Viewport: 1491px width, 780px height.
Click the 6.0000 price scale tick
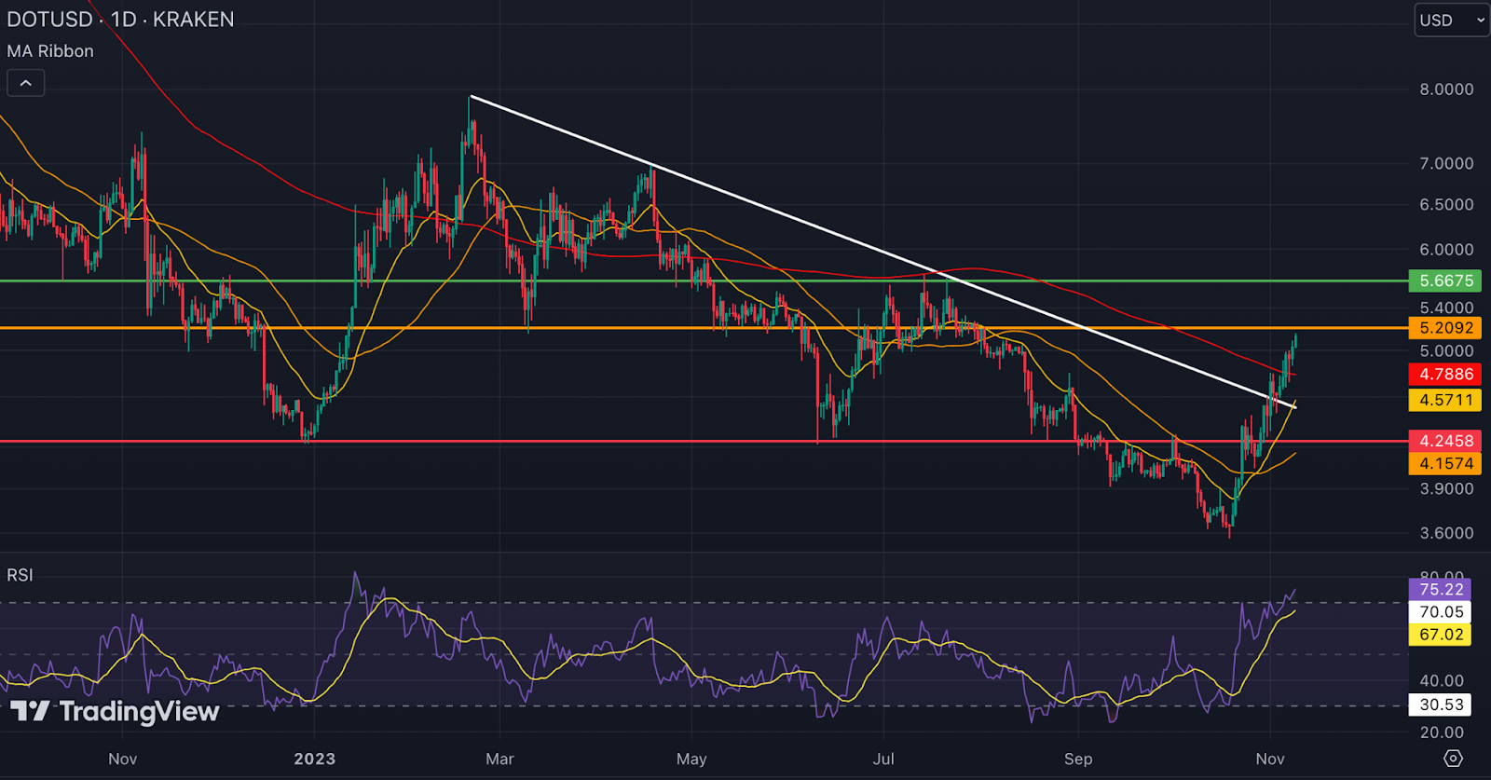1446,250
